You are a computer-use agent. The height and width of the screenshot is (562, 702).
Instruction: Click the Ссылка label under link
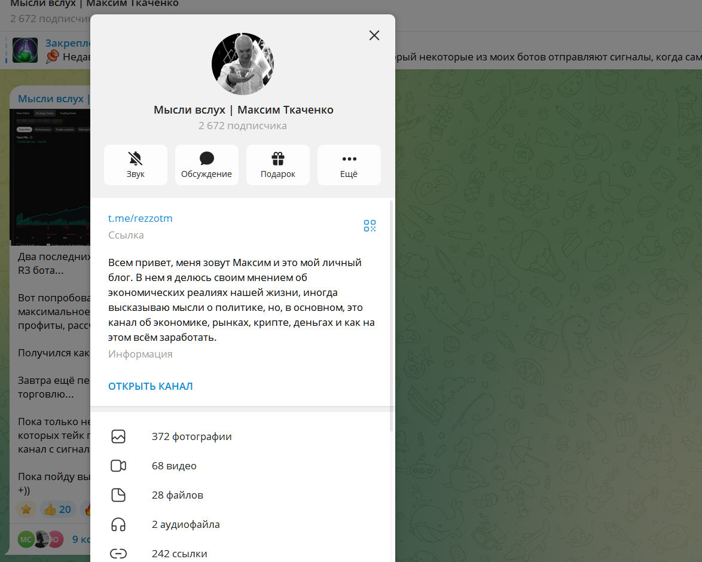[x=126, y=235]
